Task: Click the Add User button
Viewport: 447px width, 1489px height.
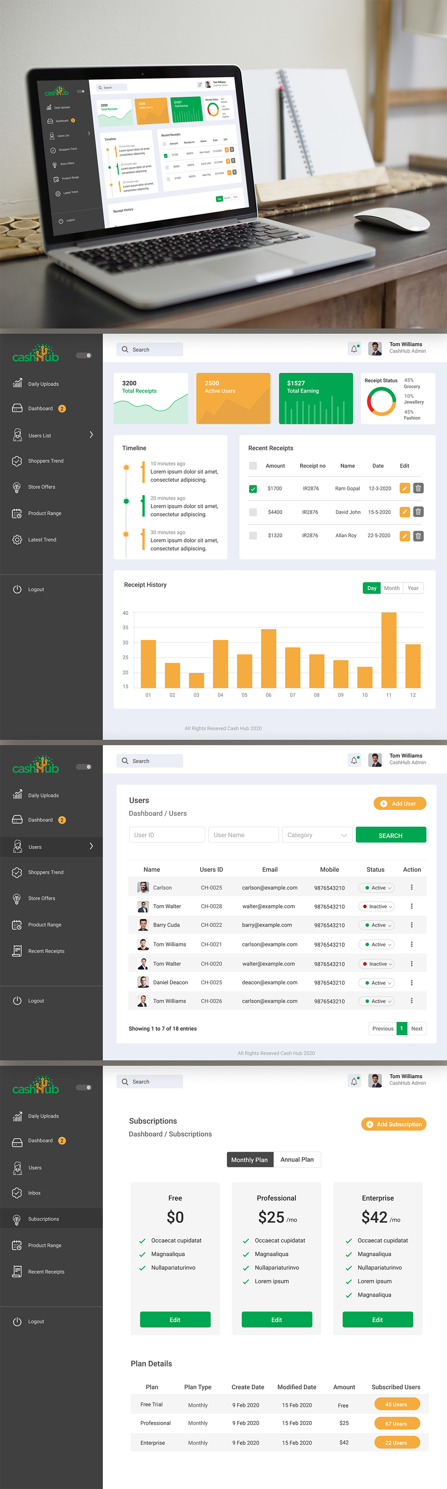Action: pyautogui.click(x=400, y=803)
